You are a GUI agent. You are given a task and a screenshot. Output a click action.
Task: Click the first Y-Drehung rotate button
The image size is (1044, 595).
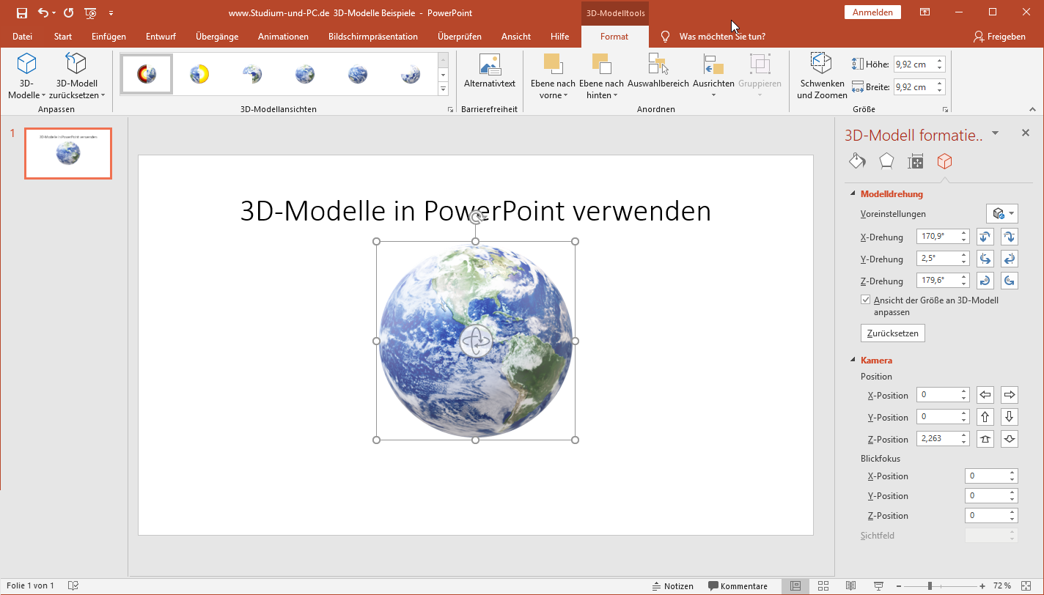point(985,259)
